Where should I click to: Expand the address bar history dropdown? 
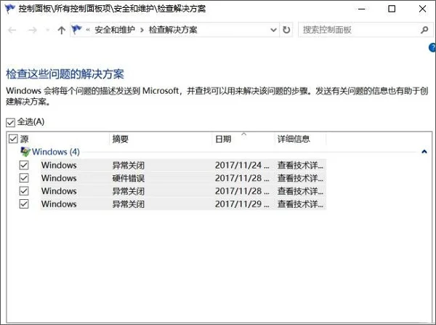coord(273,30)
